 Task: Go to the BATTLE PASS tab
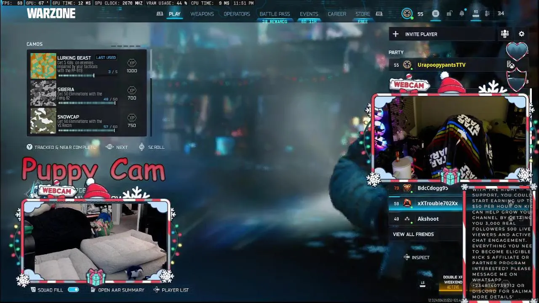tap(275, 14)
